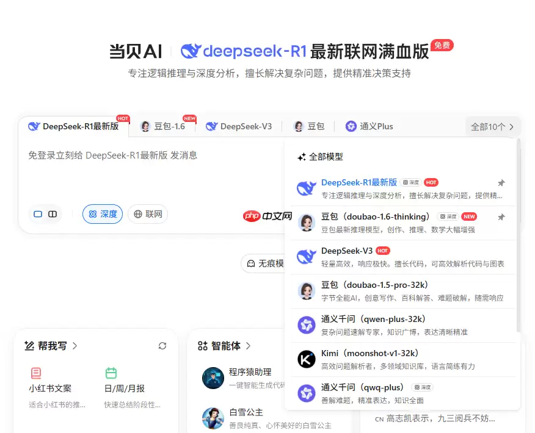
Task: Select the 小红书文案 writing helper icon
Action: point(37,372)
